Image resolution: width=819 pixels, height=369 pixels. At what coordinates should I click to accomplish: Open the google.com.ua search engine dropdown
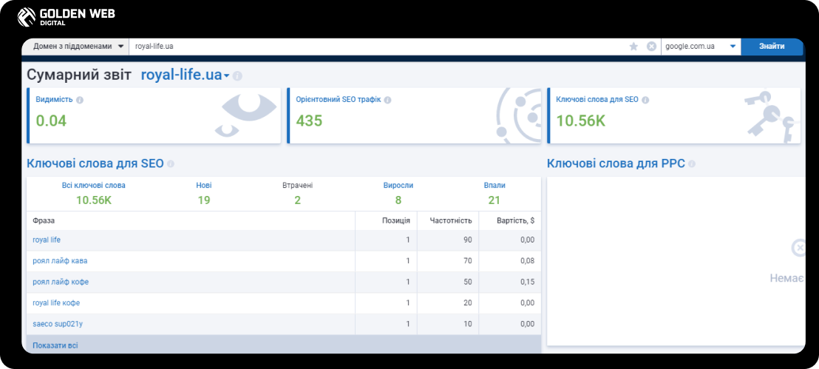tap(701, 47)
